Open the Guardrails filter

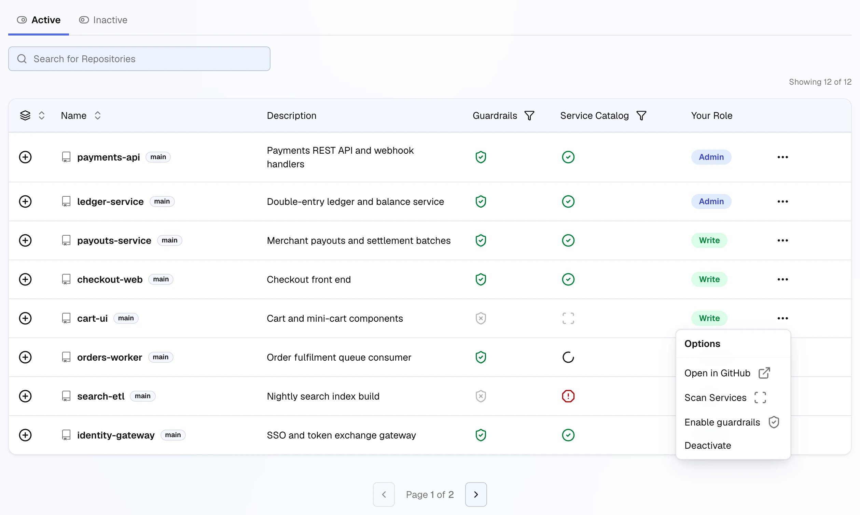(529, 115)
